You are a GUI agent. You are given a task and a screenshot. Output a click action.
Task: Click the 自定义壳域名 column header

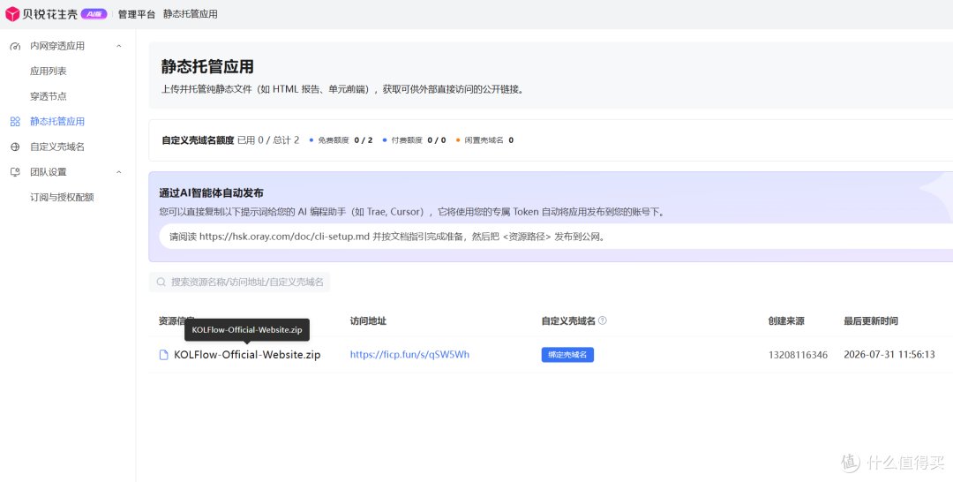568,321
